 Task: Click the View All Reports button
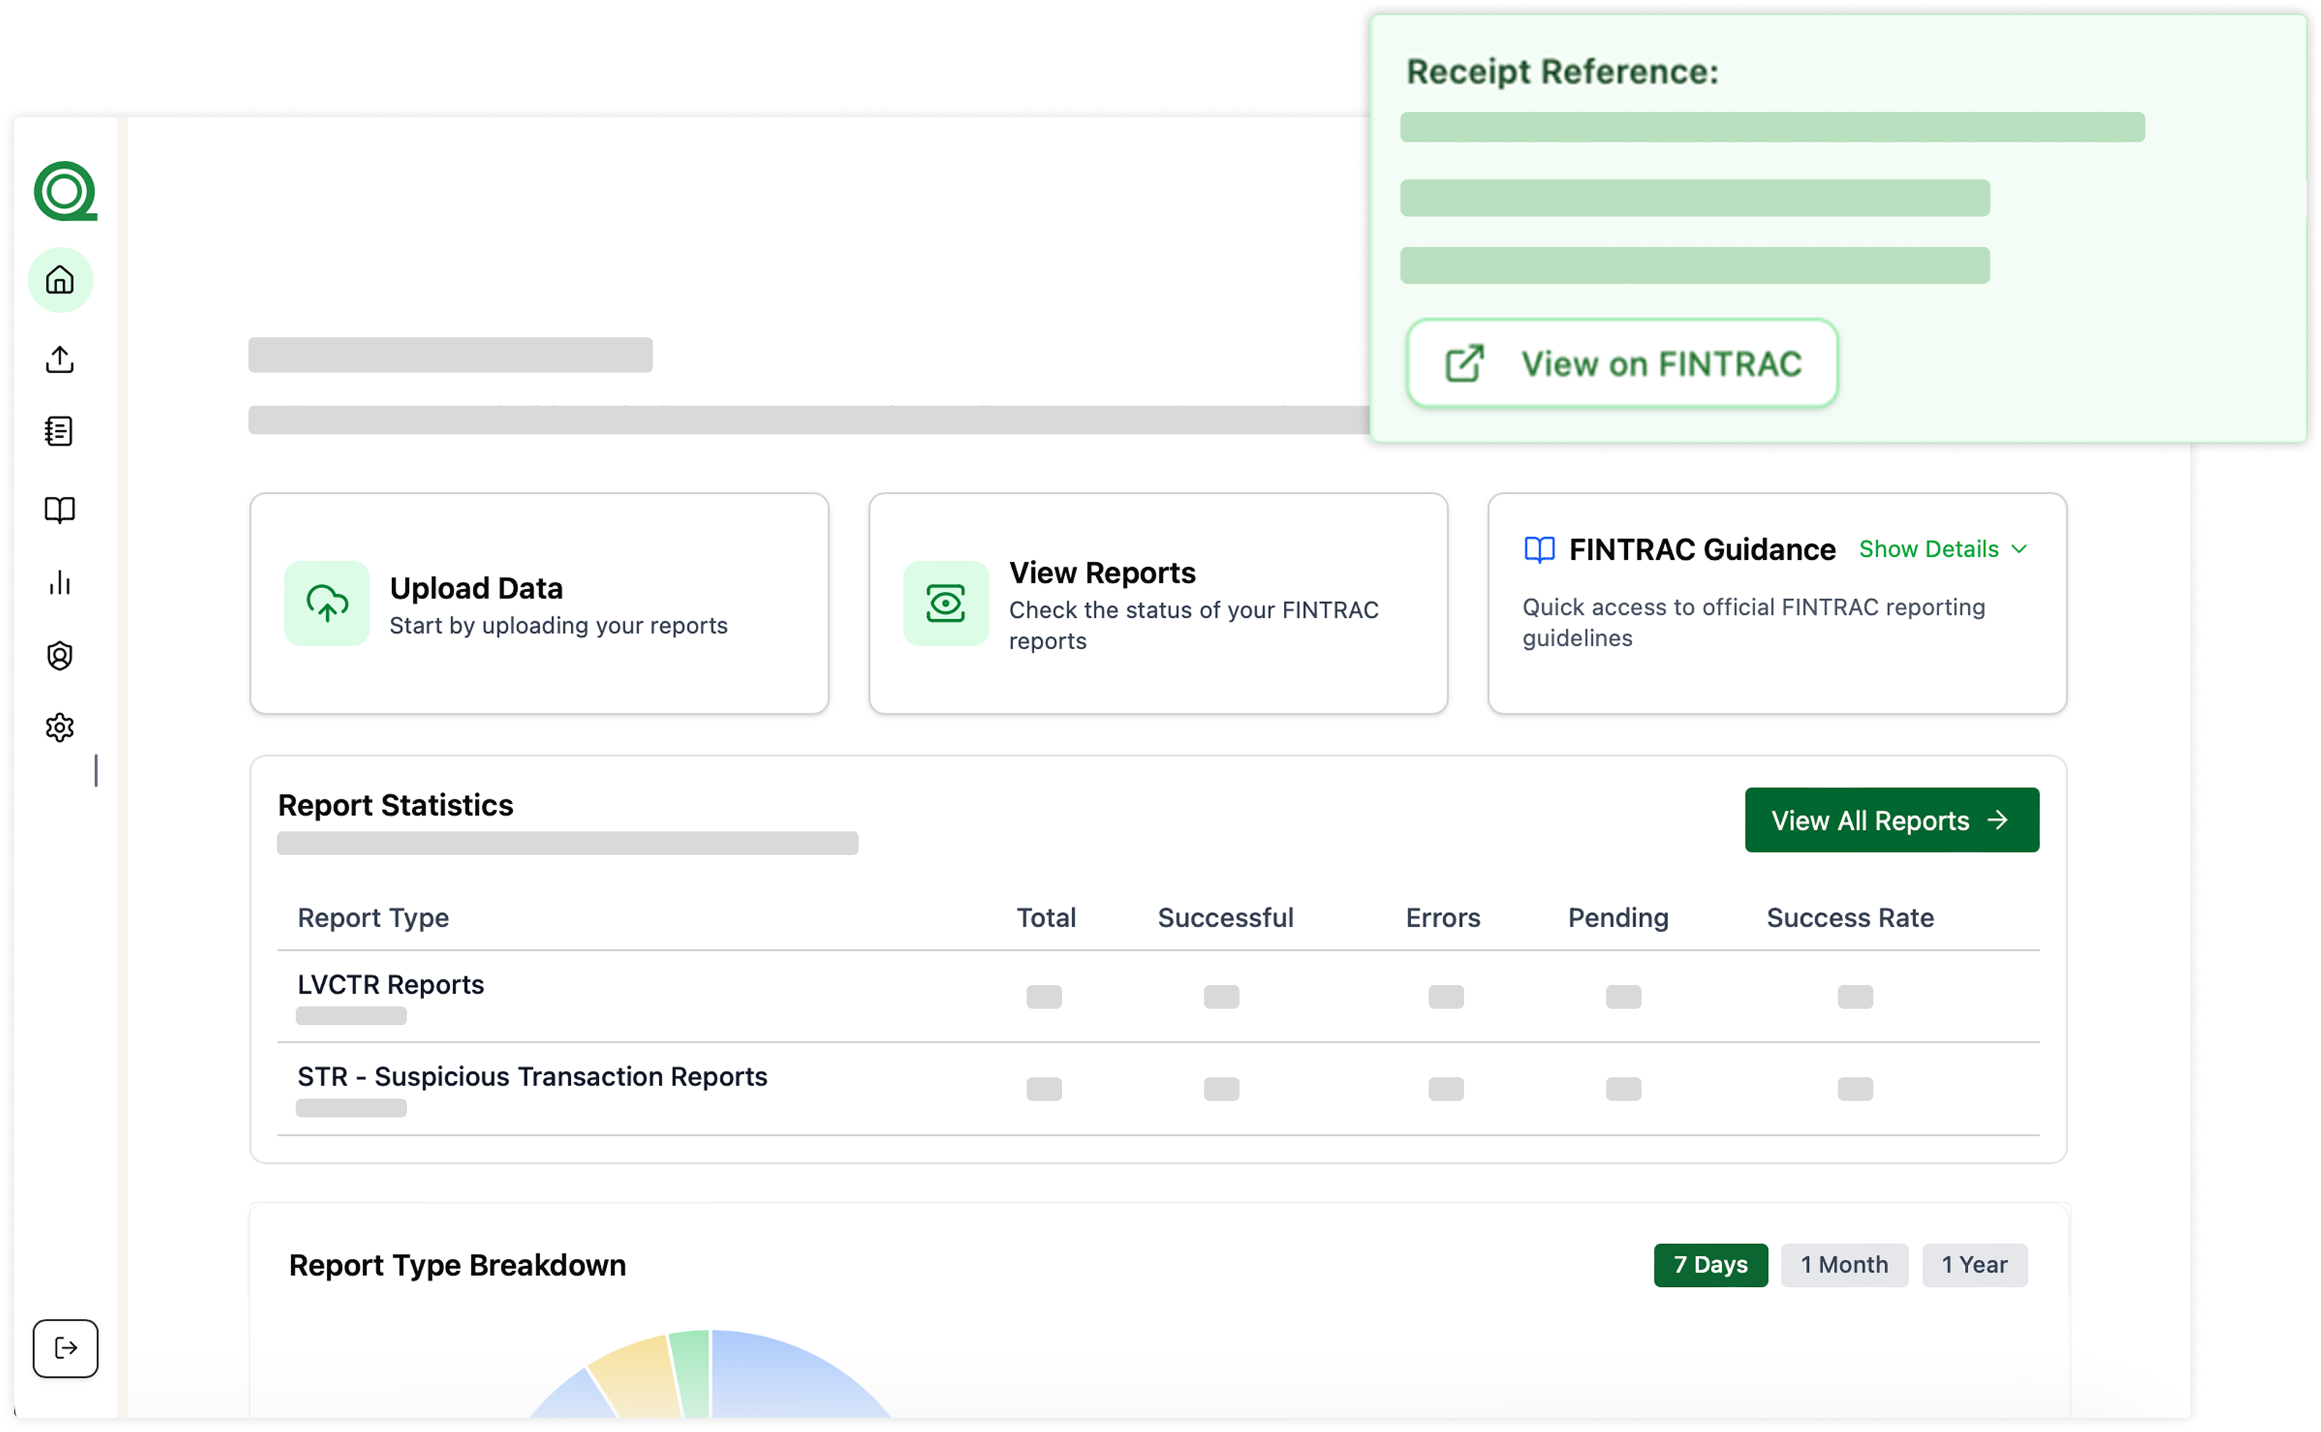1892,820
